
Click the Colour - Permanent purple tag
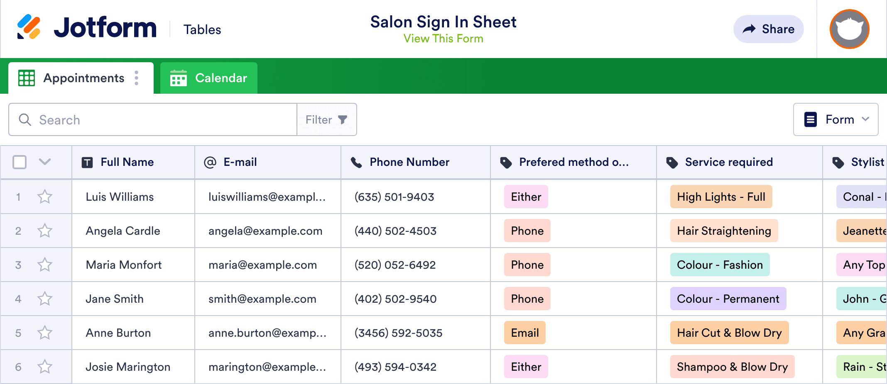coord(728,299)
